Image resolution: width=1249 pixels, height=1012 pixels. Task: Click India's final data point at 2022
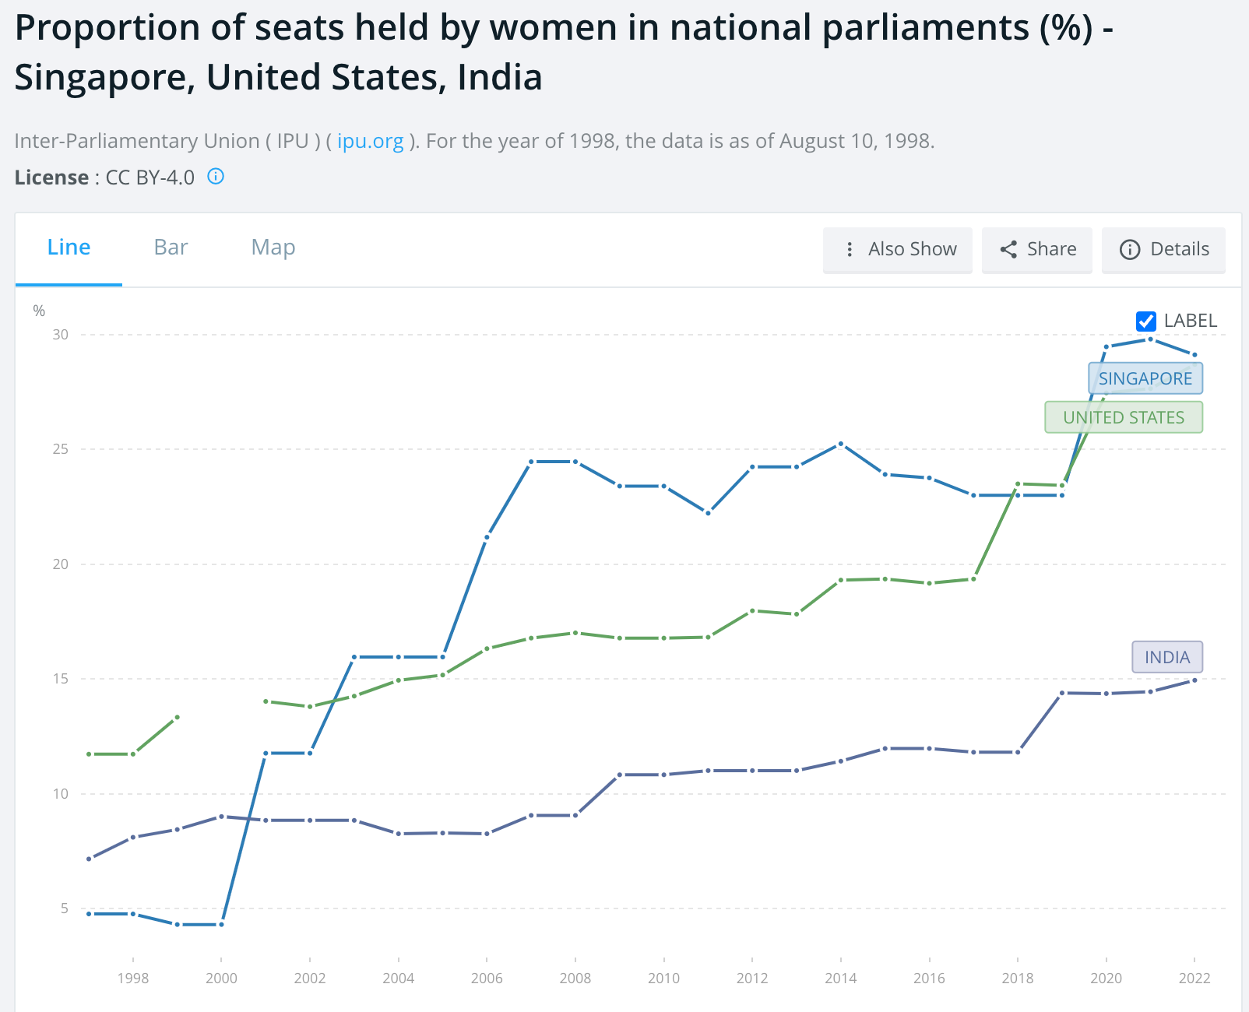(x=1194, y=680)
